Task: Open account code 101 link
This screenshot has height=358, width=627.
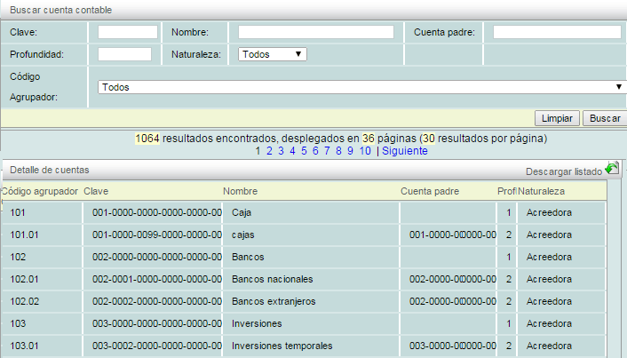Action: pos(18,212)
